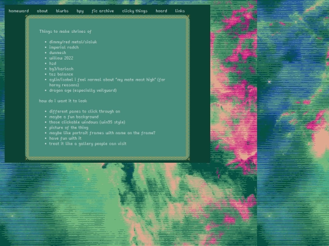Click the 'willow 2022' list entry
Image resolution: width=329 pixels, height=246 pixels.
[x=61, y=58]
